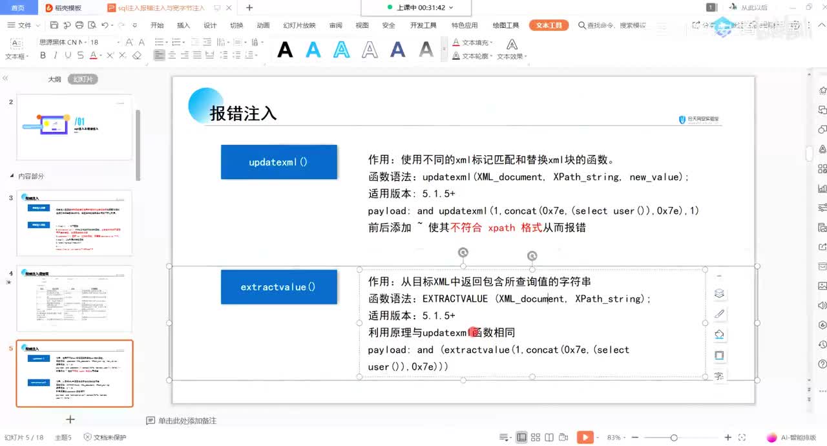Toggle Bold formatting (B)
Image resolution: width=827 pixels, height=446 pixels.
43,56
